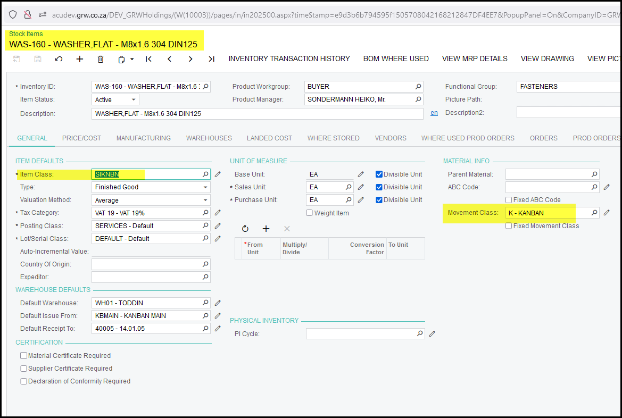The image size is (622, 418).
Task: Check Fixed ABC Code box
Action: [509, 200]
